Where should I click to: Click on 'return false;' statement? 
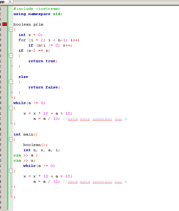pos(44,87)
